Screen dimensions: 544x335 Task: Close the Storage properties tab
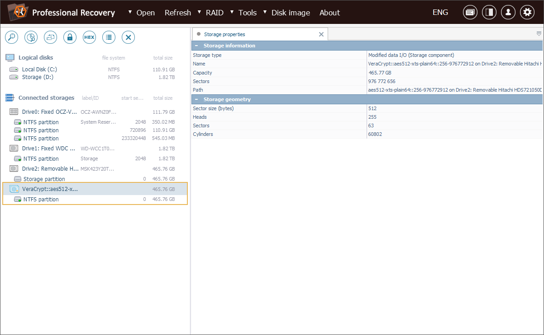(321, 34)
